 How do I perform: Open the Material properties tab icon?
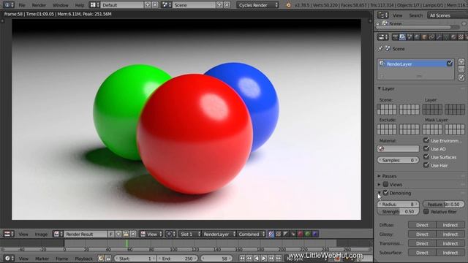tap(453, 37)
